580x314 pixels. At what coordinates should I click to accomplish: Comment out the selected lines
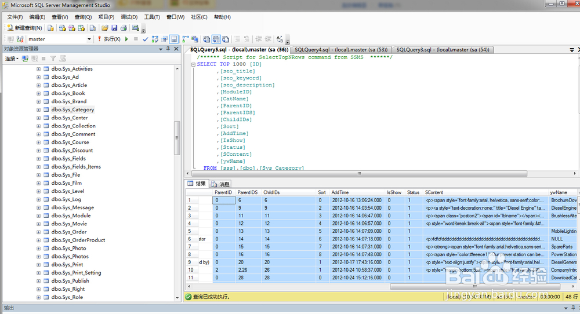coord(237,39)
